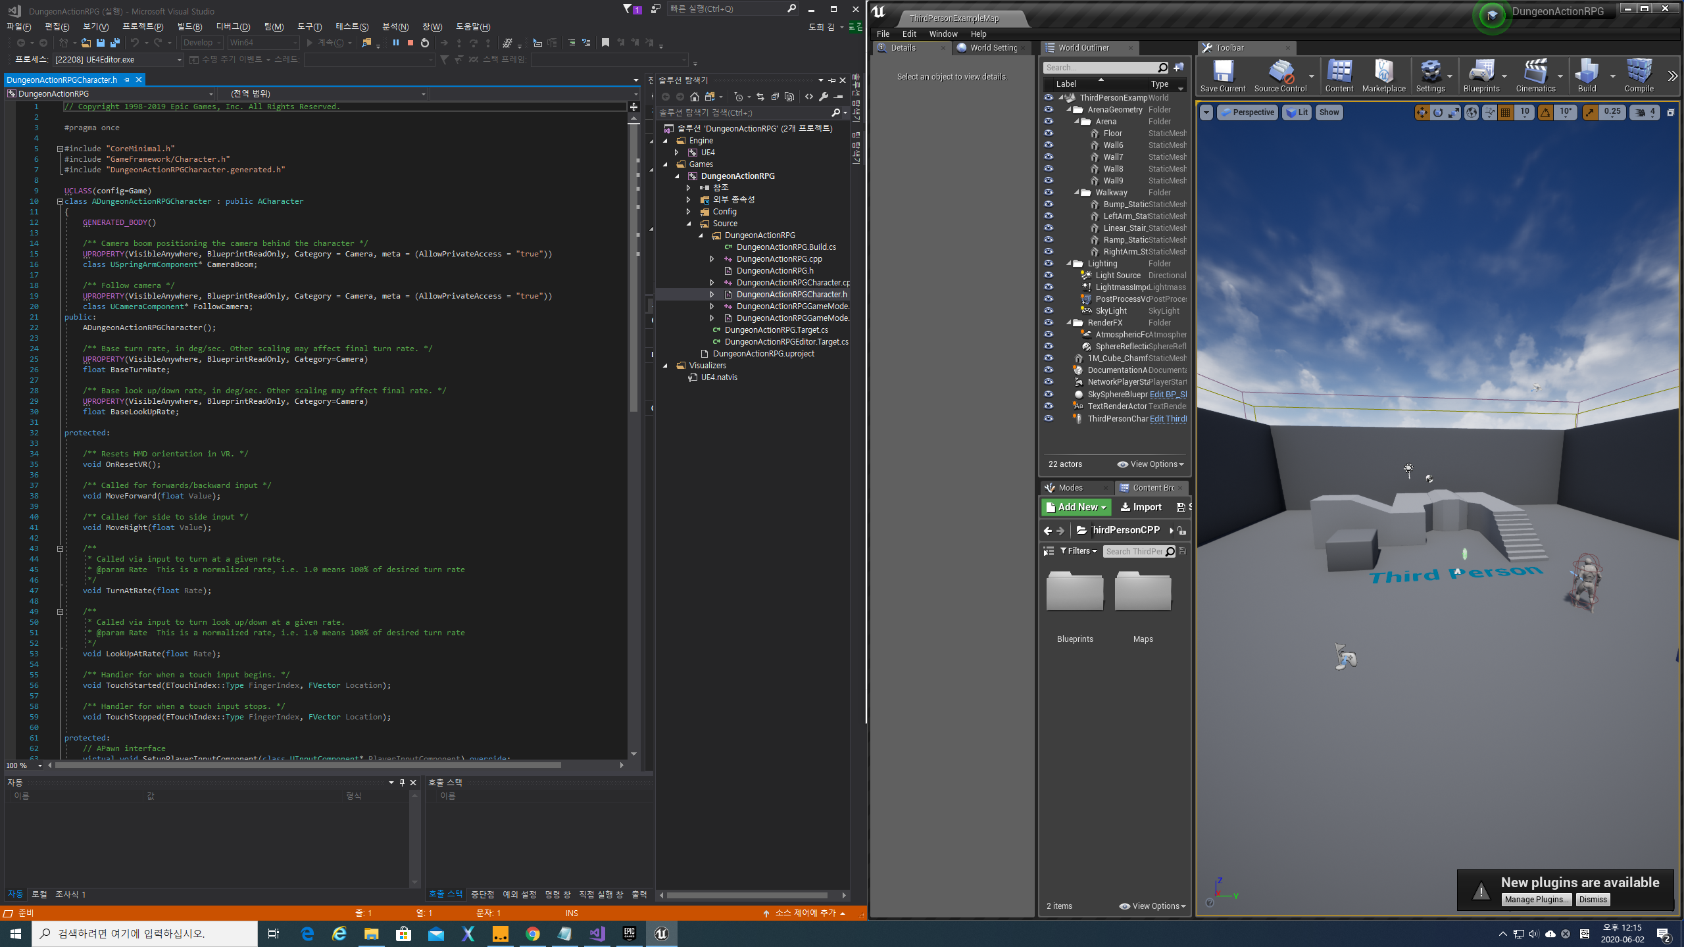The width and height of the screenshot is (1684, 947).
Task: Hide the Floor actor with eye icon
Action: [1049, 134]
